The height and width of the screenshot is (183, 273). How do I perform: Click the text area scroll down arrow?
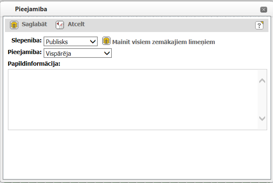262,119
